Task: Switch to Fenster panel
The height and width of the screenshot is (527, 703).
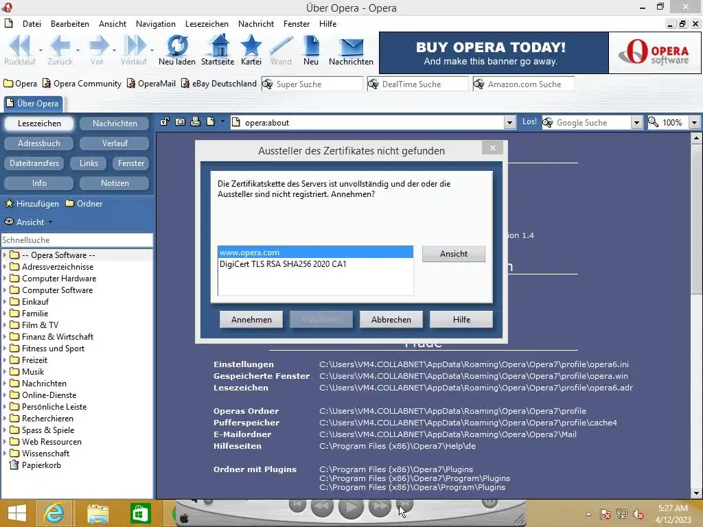Action: pyautogui.click(x=131, y=163)
